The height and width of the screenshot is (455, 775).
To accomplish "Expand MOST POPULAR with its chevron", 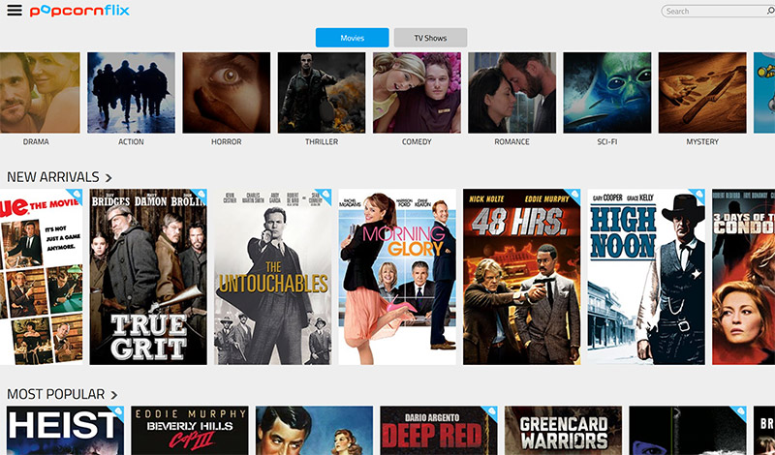I will pos(114,395).
